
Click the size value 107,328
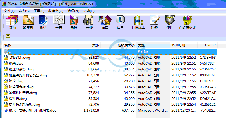click(x=93, y=75)
